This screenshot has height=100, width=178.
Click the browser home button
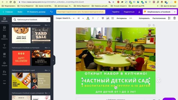15,2
